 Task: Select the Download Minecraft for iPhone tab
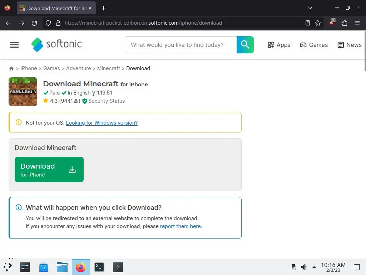[56, 8]
